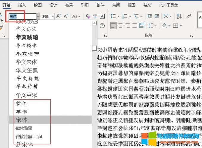Click the Phonetic Guide (wén) icon
The image size is (202, 148).
[95, 16]
